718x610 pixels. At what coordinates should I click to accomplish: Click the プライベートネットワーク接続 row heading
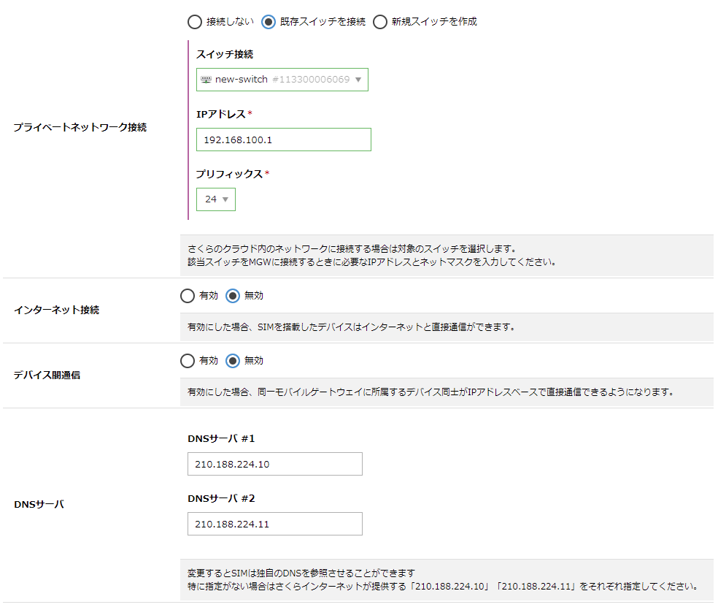click(x=80, y=127)
